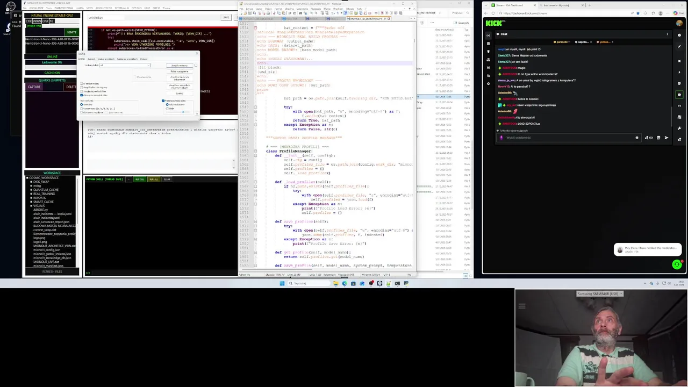Screen dimensions: 688x387
Task: Click the 'Wyślij wiadomość' chat input field
Action: click(x=569, y=138)
